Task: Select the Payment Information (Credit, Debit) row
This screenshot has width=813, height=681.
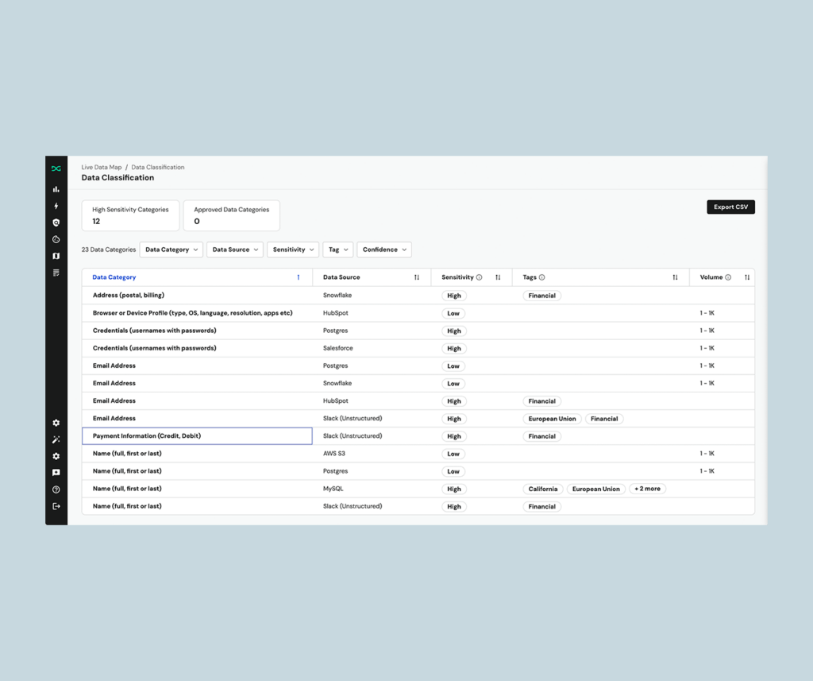Action: (197, 436)
